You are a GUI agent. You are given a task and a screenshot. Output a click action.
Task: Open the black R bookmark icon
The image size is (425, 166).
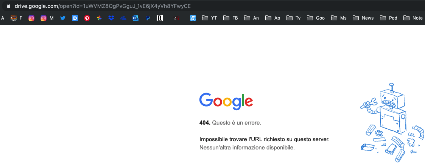pyautogui.click(x=160, y=18)
